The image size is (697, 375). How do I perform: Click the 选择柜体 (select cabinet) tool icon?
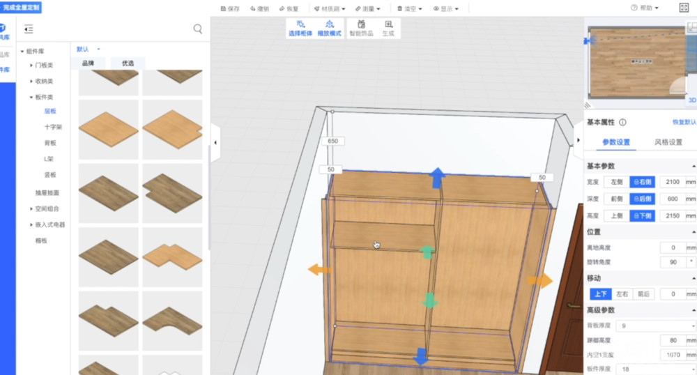(x=301, y=24)
